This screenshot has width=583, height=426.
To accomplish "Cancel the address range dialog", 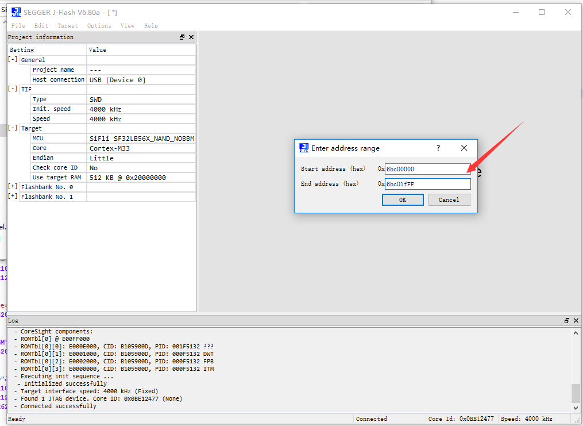I will coord(449,200).
